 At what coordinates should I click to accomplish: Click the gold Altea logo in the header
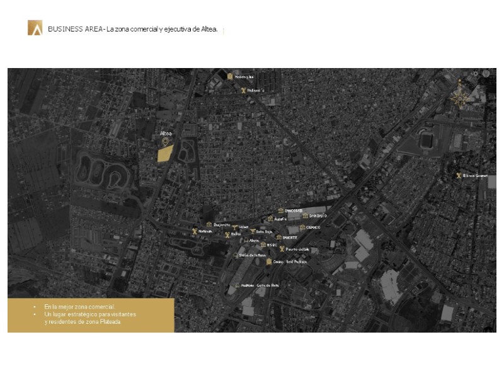pyautogui.click(x=34, y=28)
